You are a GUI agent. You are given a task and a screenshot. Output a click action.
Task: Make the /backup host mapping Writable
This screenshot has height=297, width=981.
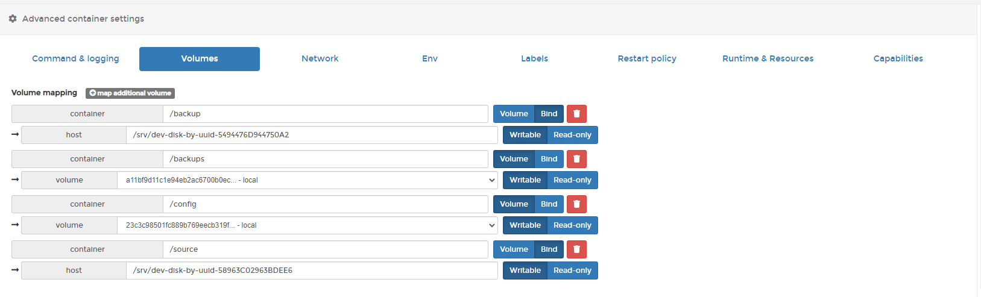click(525, 135)
